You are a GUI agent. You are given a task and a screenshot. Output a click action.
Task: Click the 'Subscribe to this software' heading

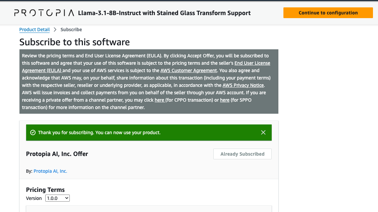74,42
